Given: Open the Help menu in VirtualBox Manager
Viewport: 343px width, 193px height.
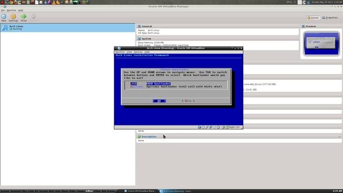Looking at the screenshot, I should [20, 10].
